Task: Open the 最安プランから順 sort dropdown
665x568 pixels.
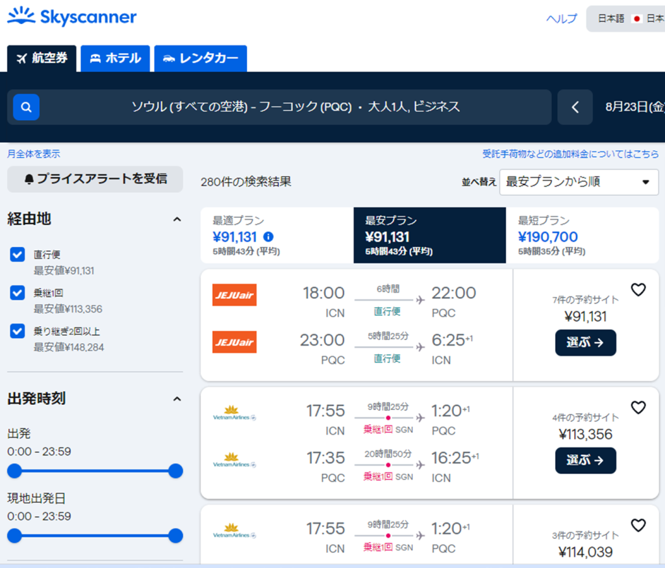Action: [578, 182]
